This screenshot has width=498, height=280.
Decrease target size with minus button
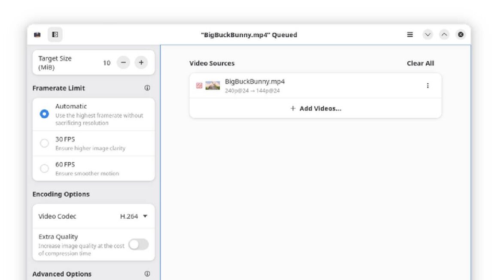tap(123, 63)
